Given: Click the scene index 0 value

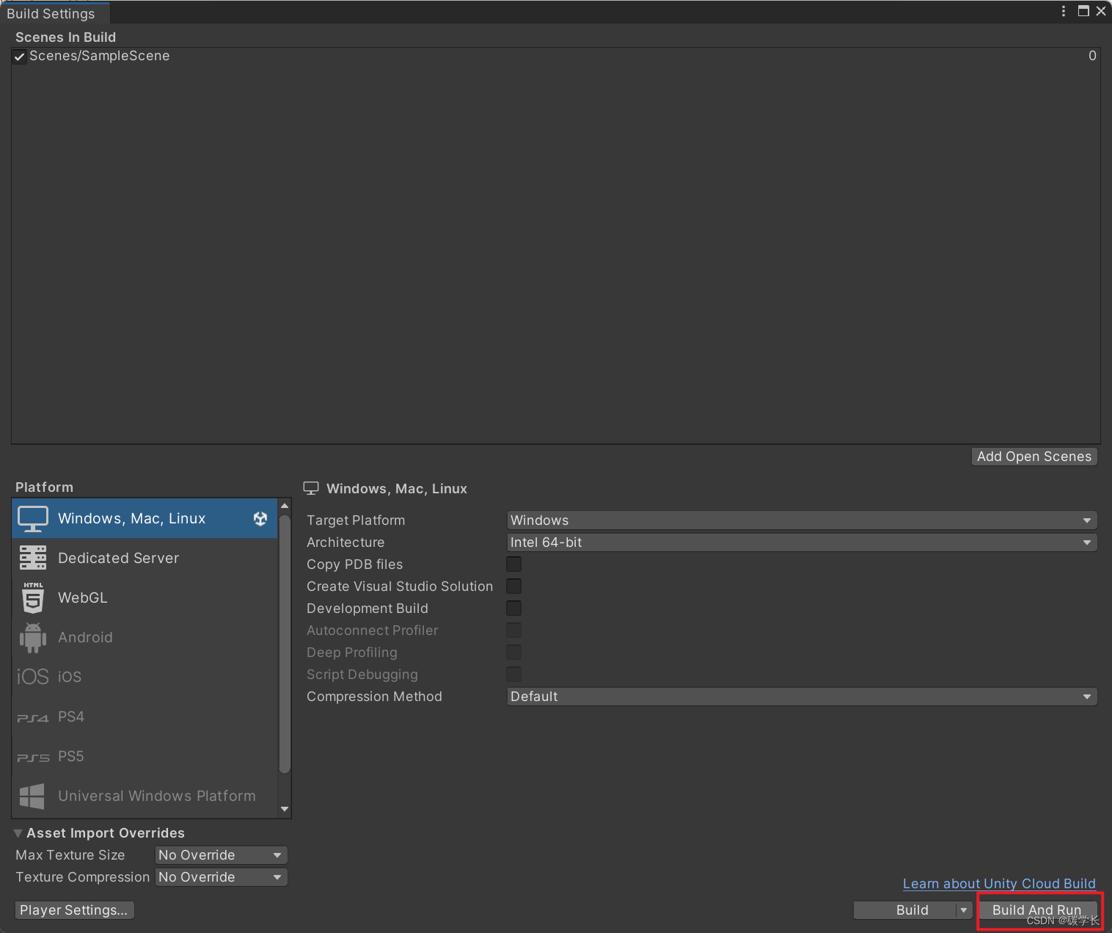Looking at the screenshot, I should point(1092,56).
